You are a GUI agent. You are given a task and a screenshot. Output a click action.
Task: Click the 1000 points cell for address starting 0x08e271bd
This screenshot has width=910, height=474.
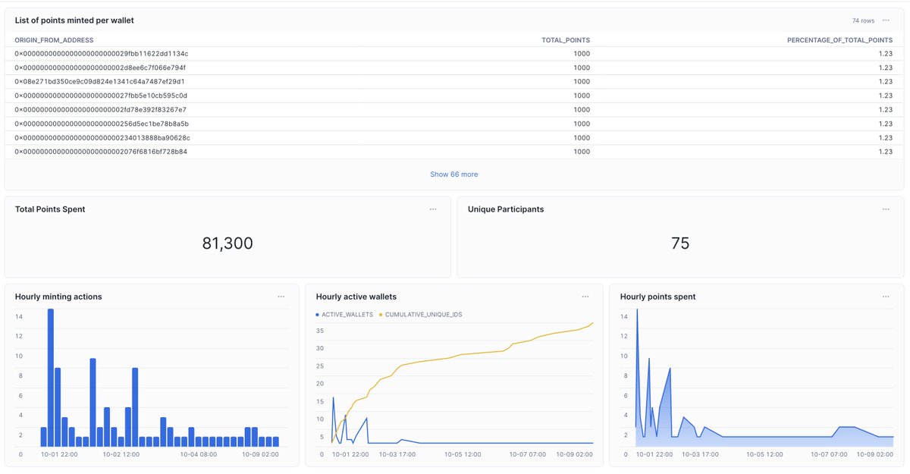pyautogui.click(x=582, y=81)
